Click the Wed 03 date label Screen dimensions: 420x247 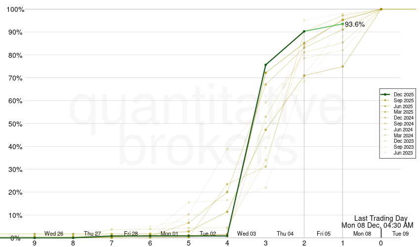pos(247,233)
